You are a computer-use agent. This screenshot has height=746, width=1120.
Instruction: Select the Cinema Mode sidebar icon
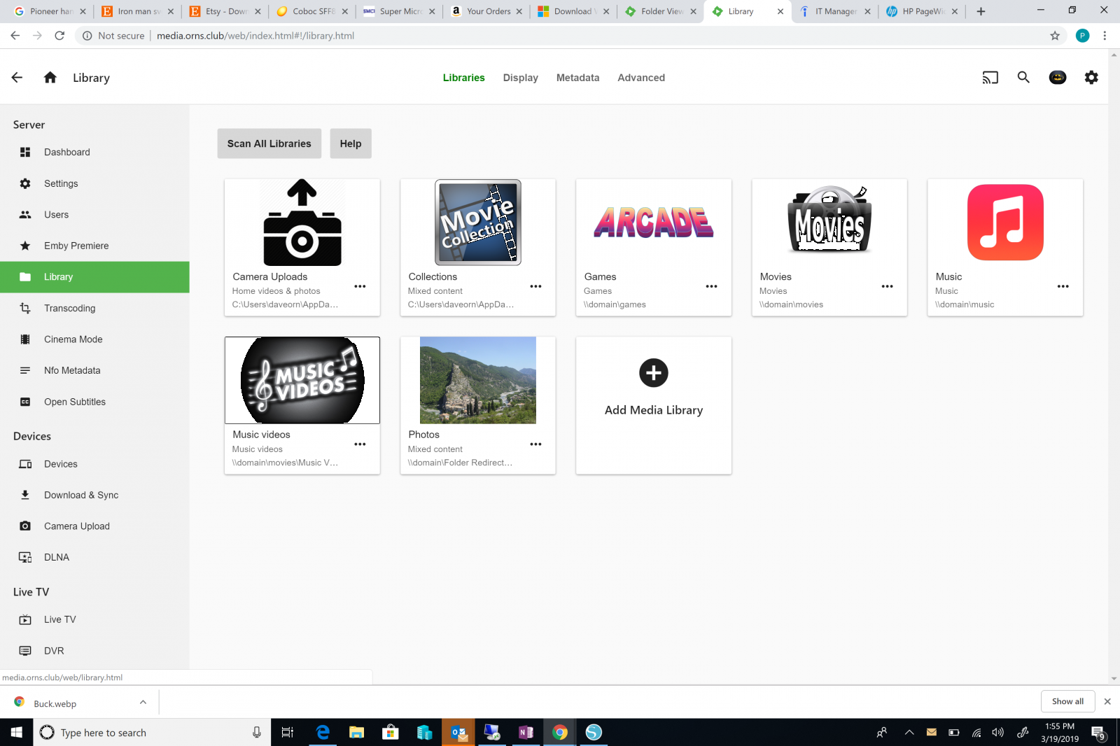[26, 339]
